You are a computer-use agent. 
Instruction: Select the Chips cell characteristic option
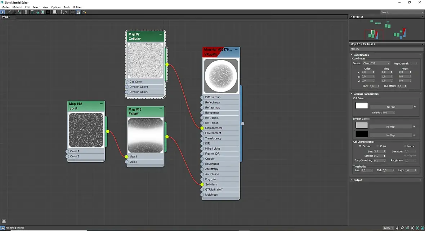(377, 146)
